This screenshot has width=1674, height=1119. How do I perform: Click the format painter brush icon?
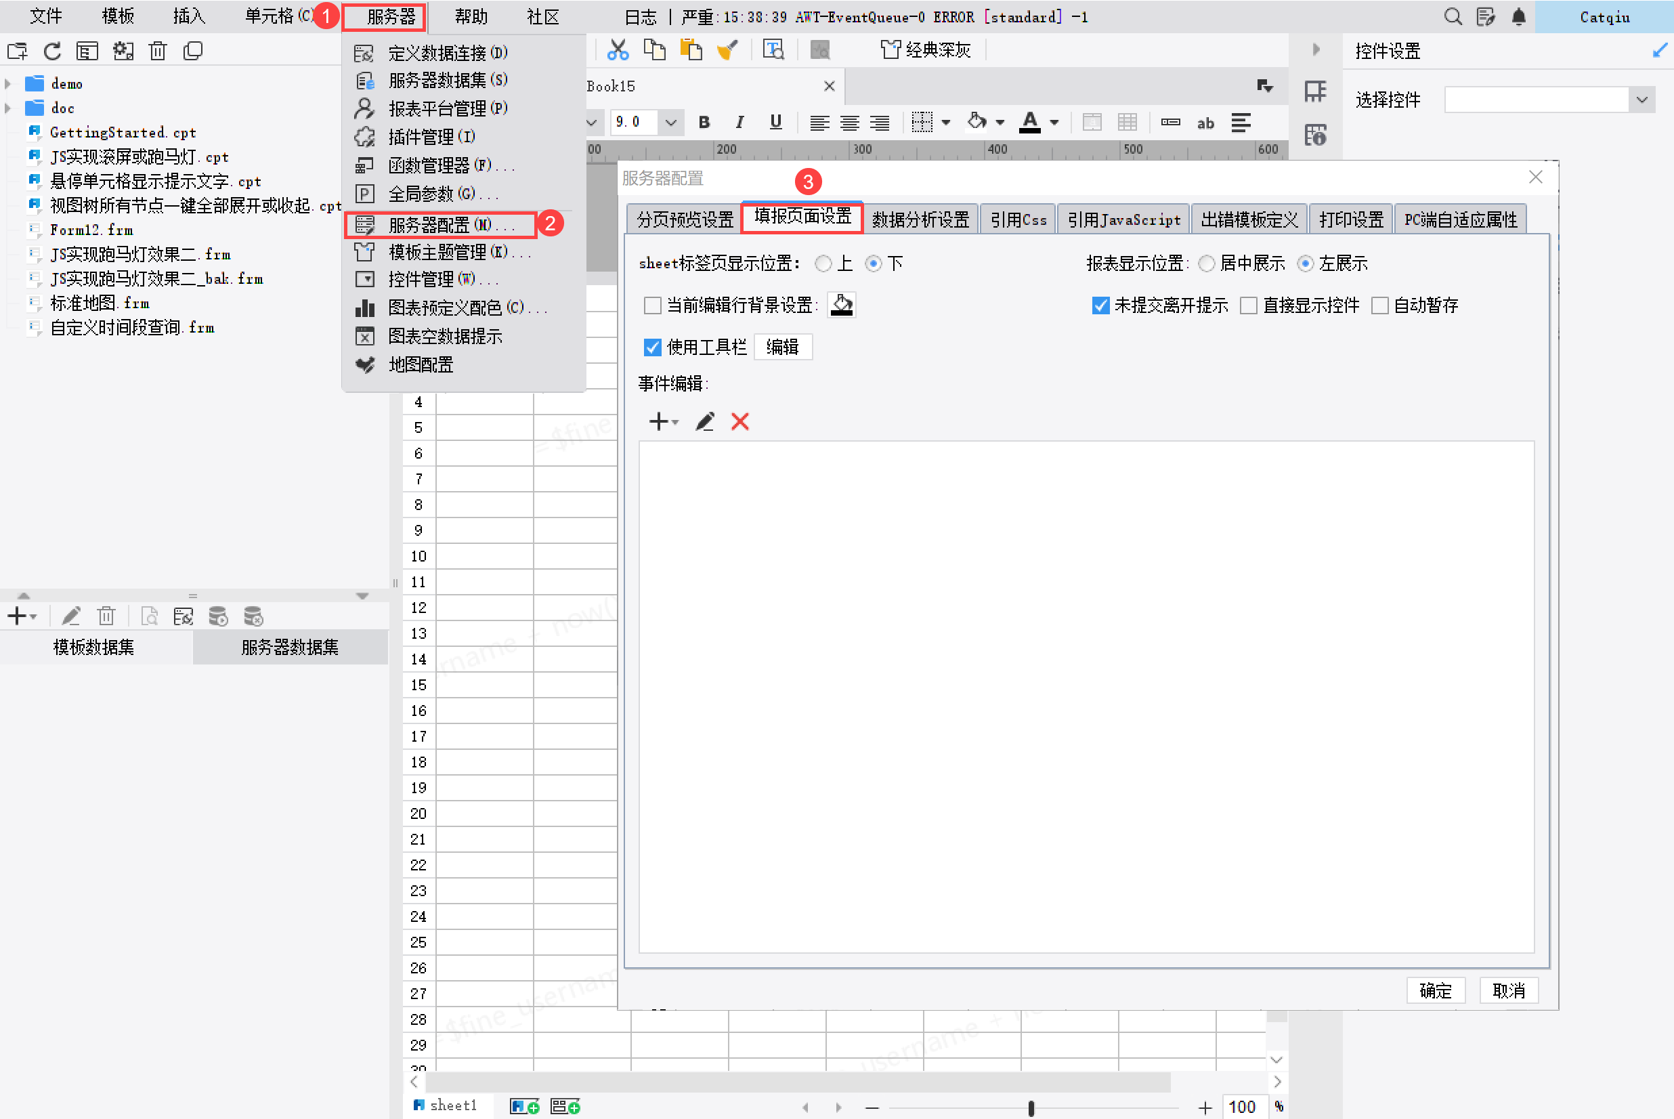tap(727, 50)
